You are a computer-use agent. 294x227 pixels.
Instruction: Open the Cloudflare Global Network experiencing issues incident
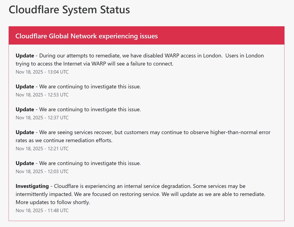click(x=86, y=36)
